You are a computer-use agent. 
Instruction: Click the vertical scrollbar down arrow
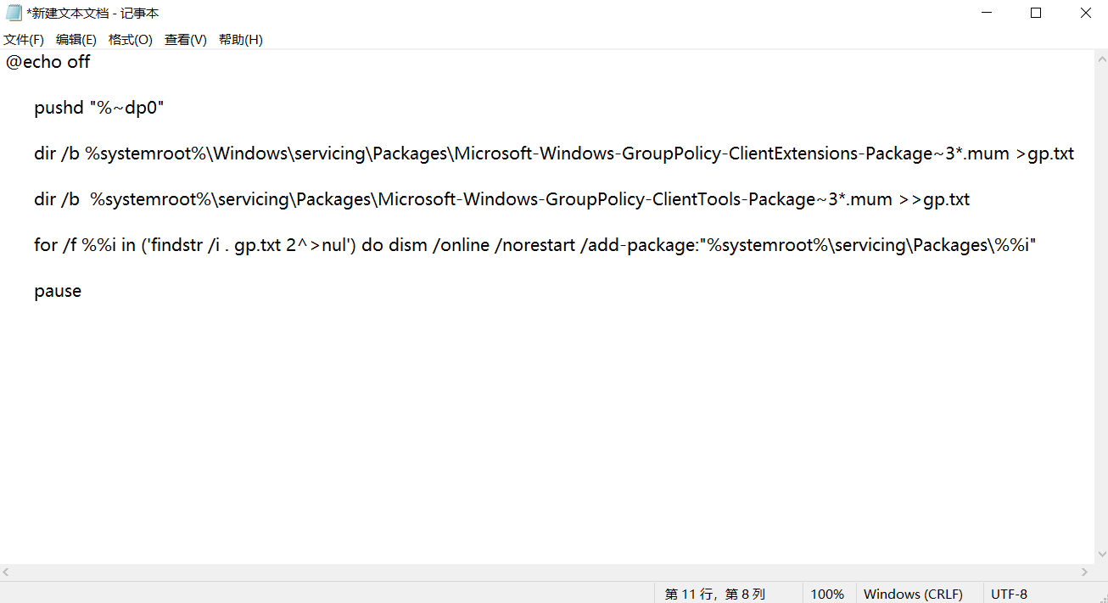(1100, 555)
